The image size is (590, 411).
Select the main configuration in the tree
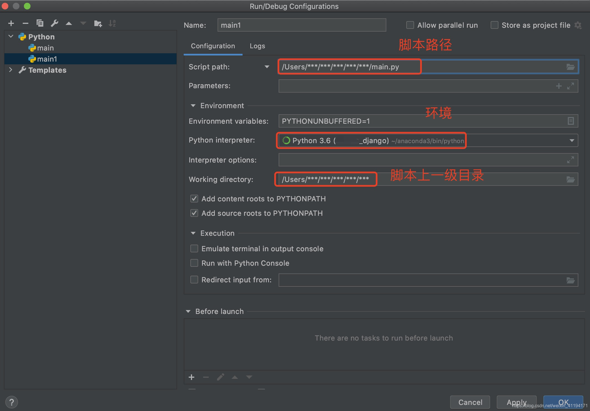pyautogui.click(x=45, y=47)
